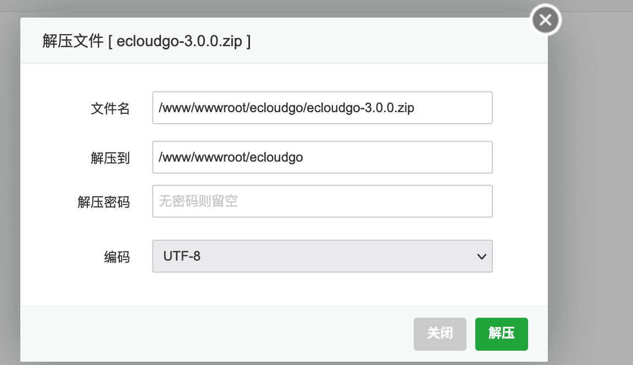
Task: Click the chevron arrow on the encoding selector
Action: [x=481, y=256]
